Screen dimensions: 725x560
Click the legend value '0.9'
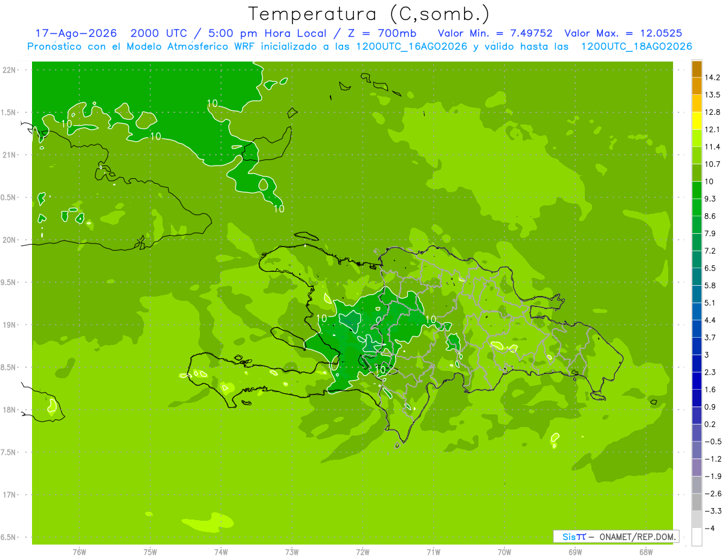pyautogui.click(x=710, y=407)
